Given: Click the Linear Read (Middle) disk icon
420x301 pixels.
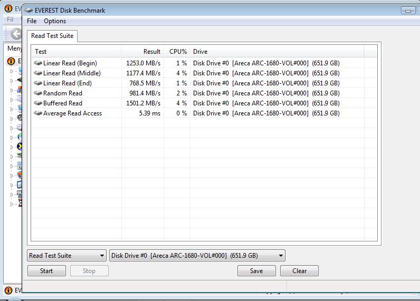Looking at the screenshot, I should tap(38, 73).
